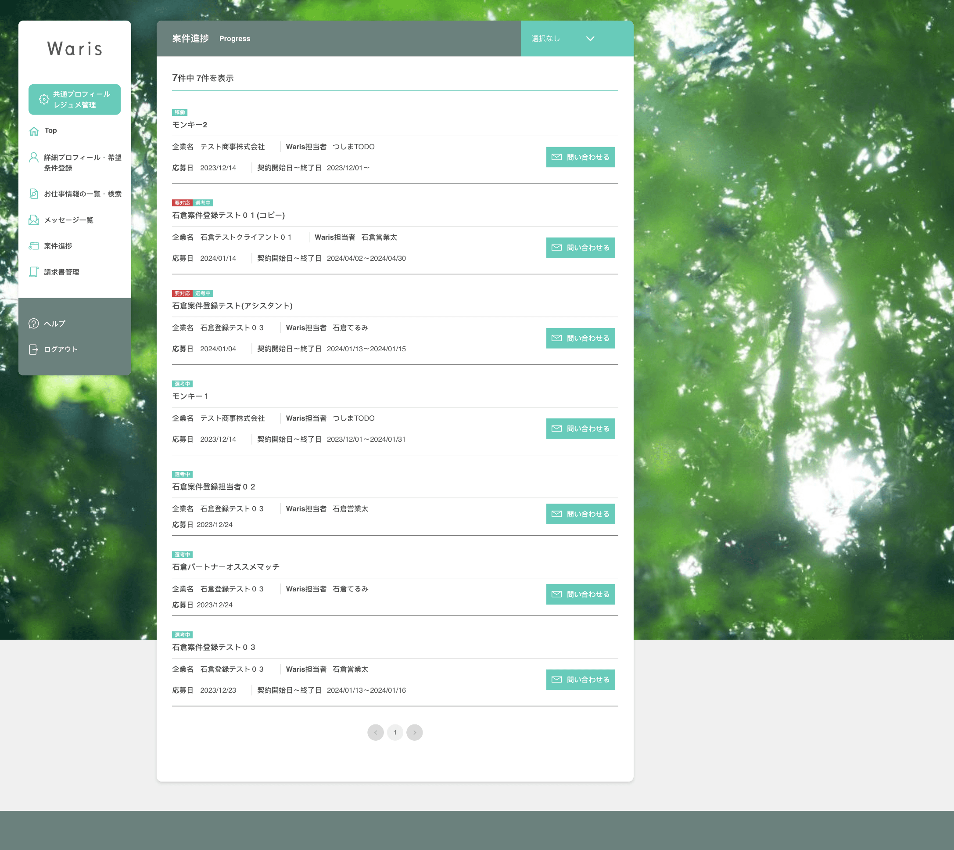
Task: Click the document search icon for お仕事情報
Action: pyautogui.click(x=34, y=193)
